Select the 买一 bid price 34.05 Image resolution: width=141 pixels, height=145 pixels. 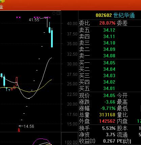click(109, 63)
